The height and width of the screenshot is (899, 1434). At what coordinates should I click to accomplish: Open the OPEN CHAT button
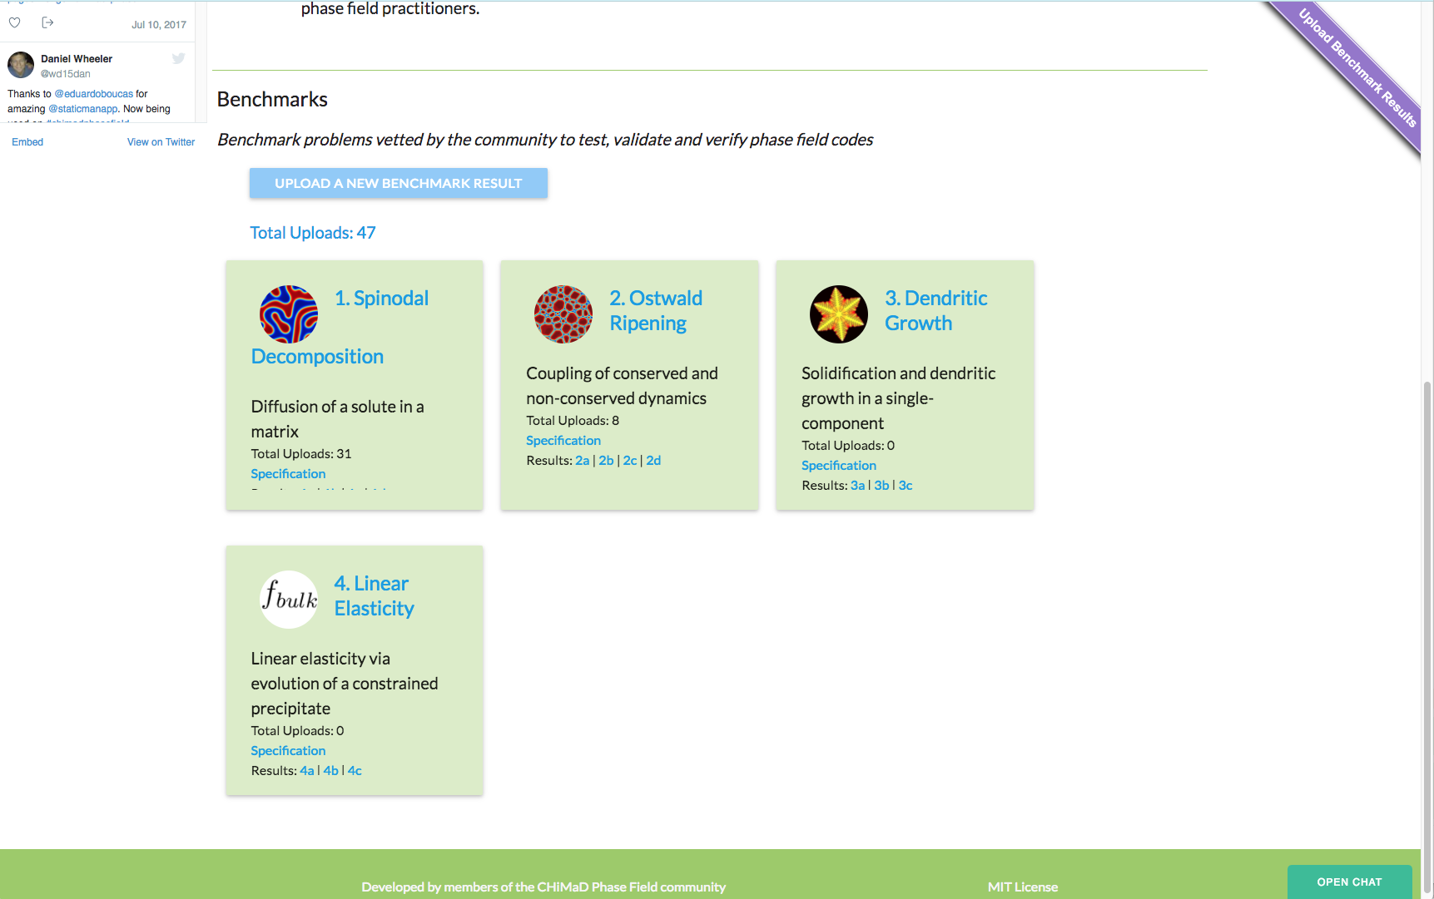[1349, 882]
